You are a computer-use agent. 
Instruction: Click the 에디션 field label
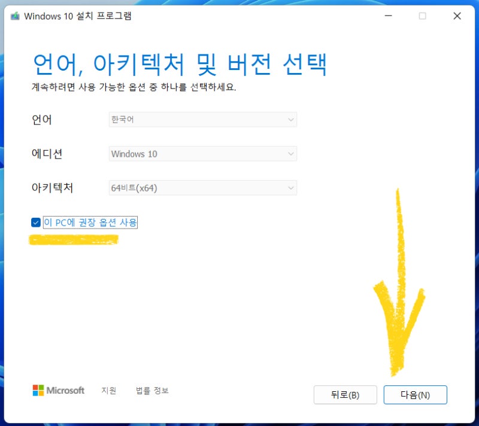[47, 154]
